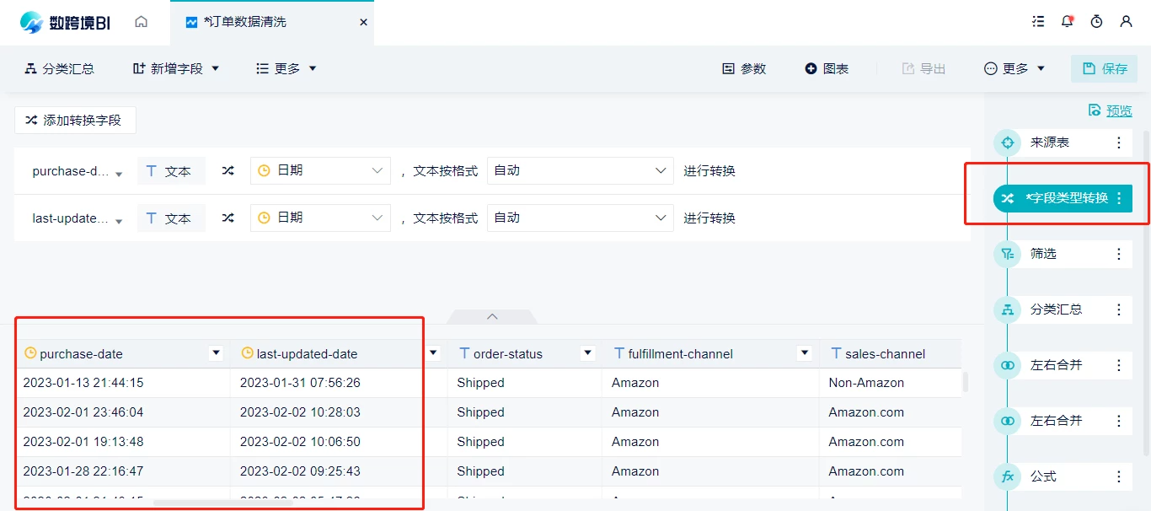Viewport: 1151px width, 511px height.
Task: Open options menu for 筛选 step
Action: pos(1119,254)
